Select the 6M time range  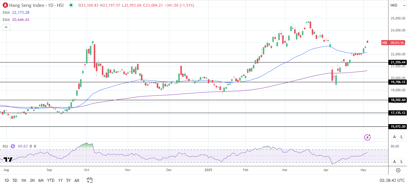[41, 180]
